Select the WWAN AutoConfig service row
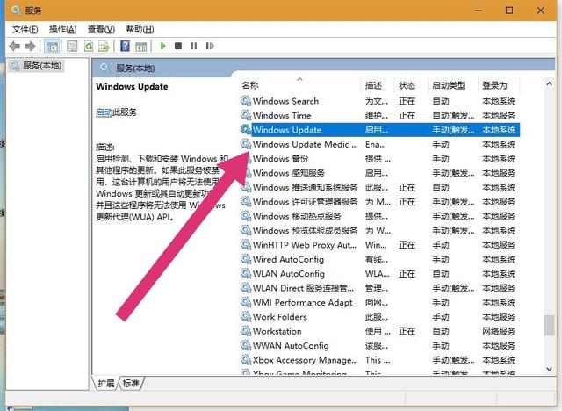Screen dimensions: 562x411 tap(379, 345)
